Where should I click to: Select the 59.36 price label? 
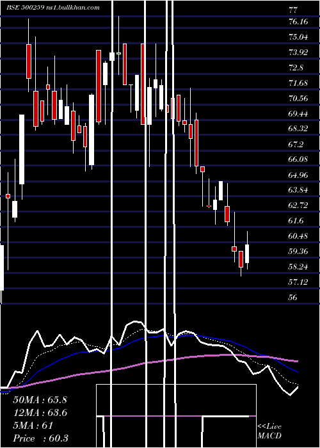coord(298,252)
